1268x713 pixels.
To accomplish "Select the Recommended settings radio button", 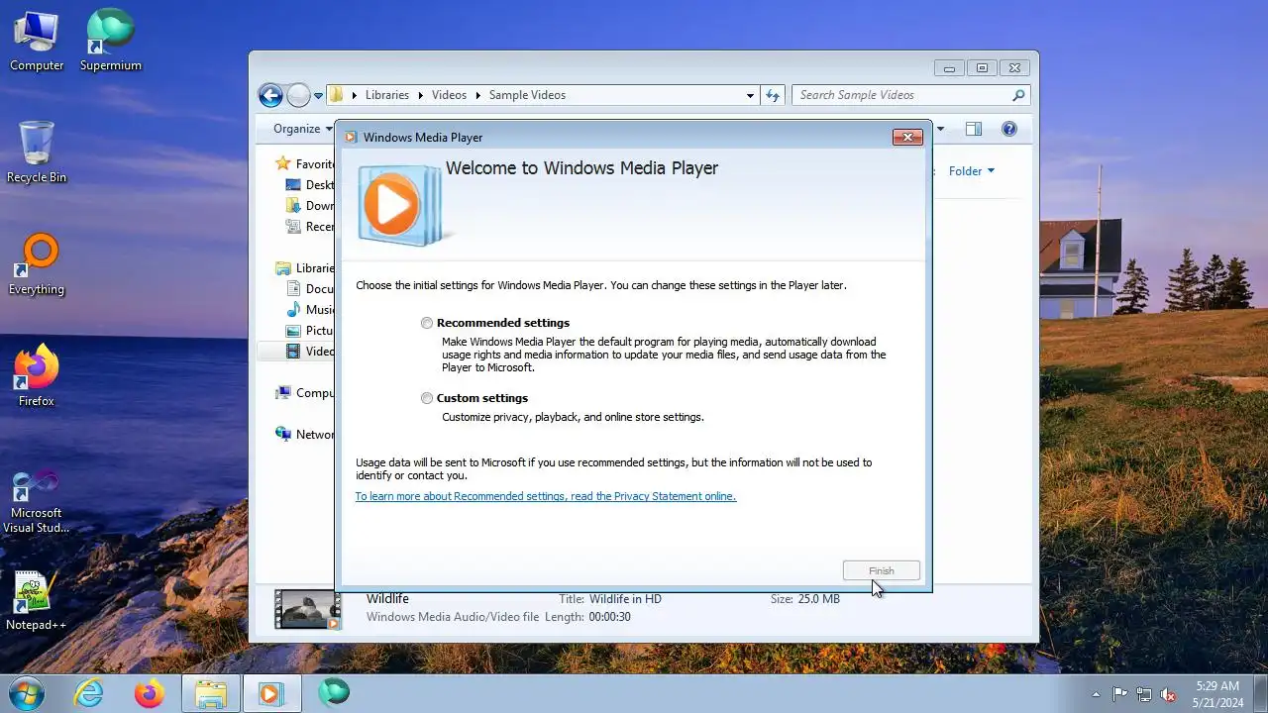I will click(427, 323).
